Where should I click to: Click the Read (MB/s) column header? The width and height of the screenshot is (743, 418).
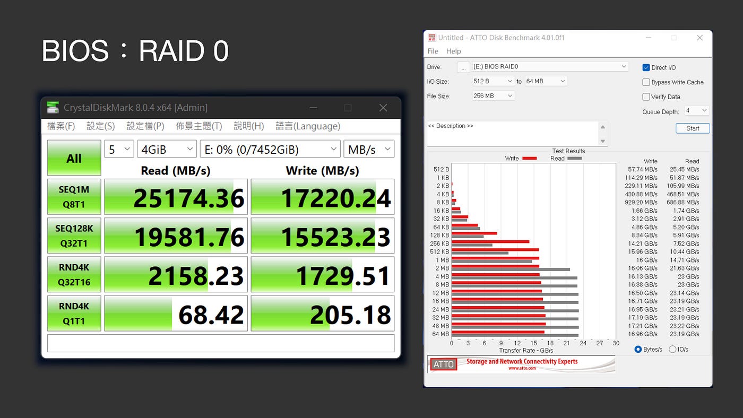pos(176,171)
